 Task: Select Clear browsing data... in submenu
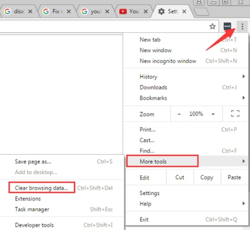point(62,188)
